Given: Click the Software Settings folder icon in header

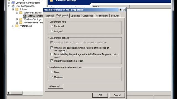Looking at the screenshot, I should point(51,1).
